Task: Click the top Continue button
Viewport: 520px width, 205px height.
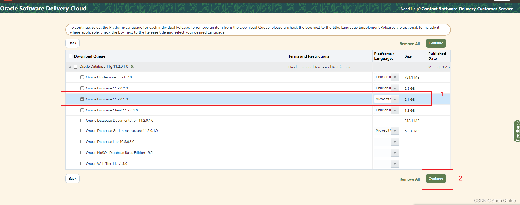Action: tap(436, 43)
